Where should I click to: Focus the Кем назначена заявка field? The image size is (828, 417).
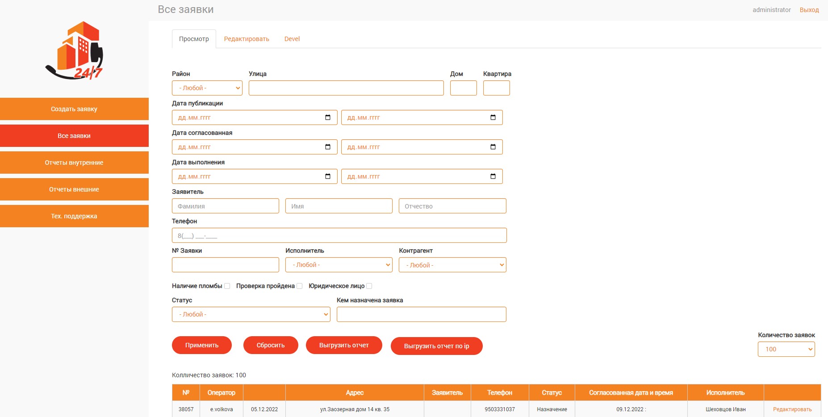pyautogui.click(x=422, y=314)
